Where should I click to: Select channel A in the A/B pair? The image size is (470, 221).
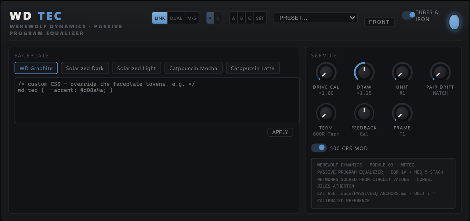[x=210, y=18]
